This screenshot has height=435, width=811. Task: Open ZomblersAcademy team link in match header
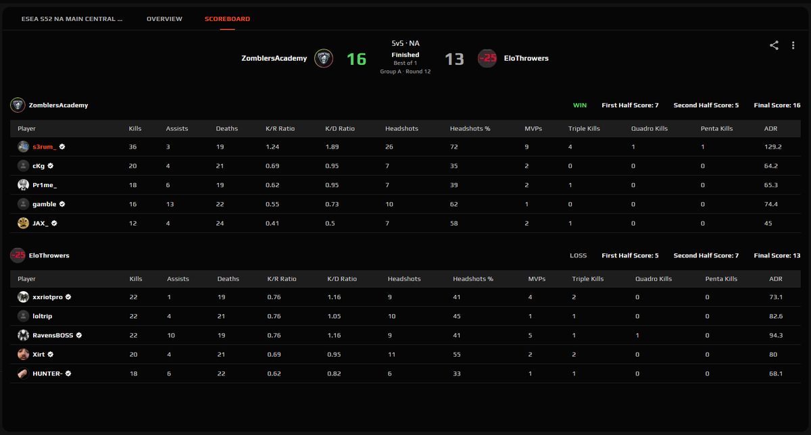274,59
